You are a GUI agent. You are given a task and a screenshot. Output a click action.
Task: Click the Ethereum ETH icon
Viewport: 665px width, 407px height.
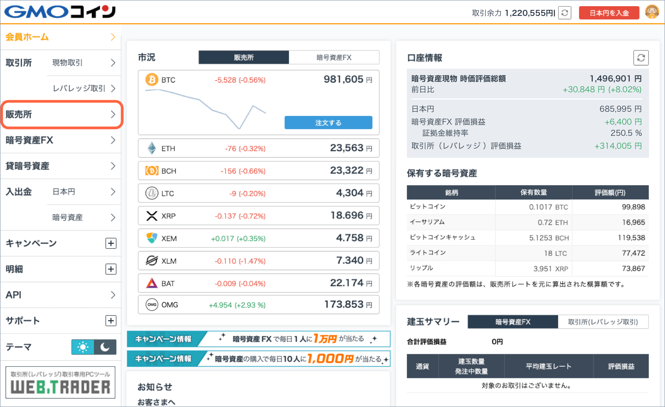pos(152,148)
